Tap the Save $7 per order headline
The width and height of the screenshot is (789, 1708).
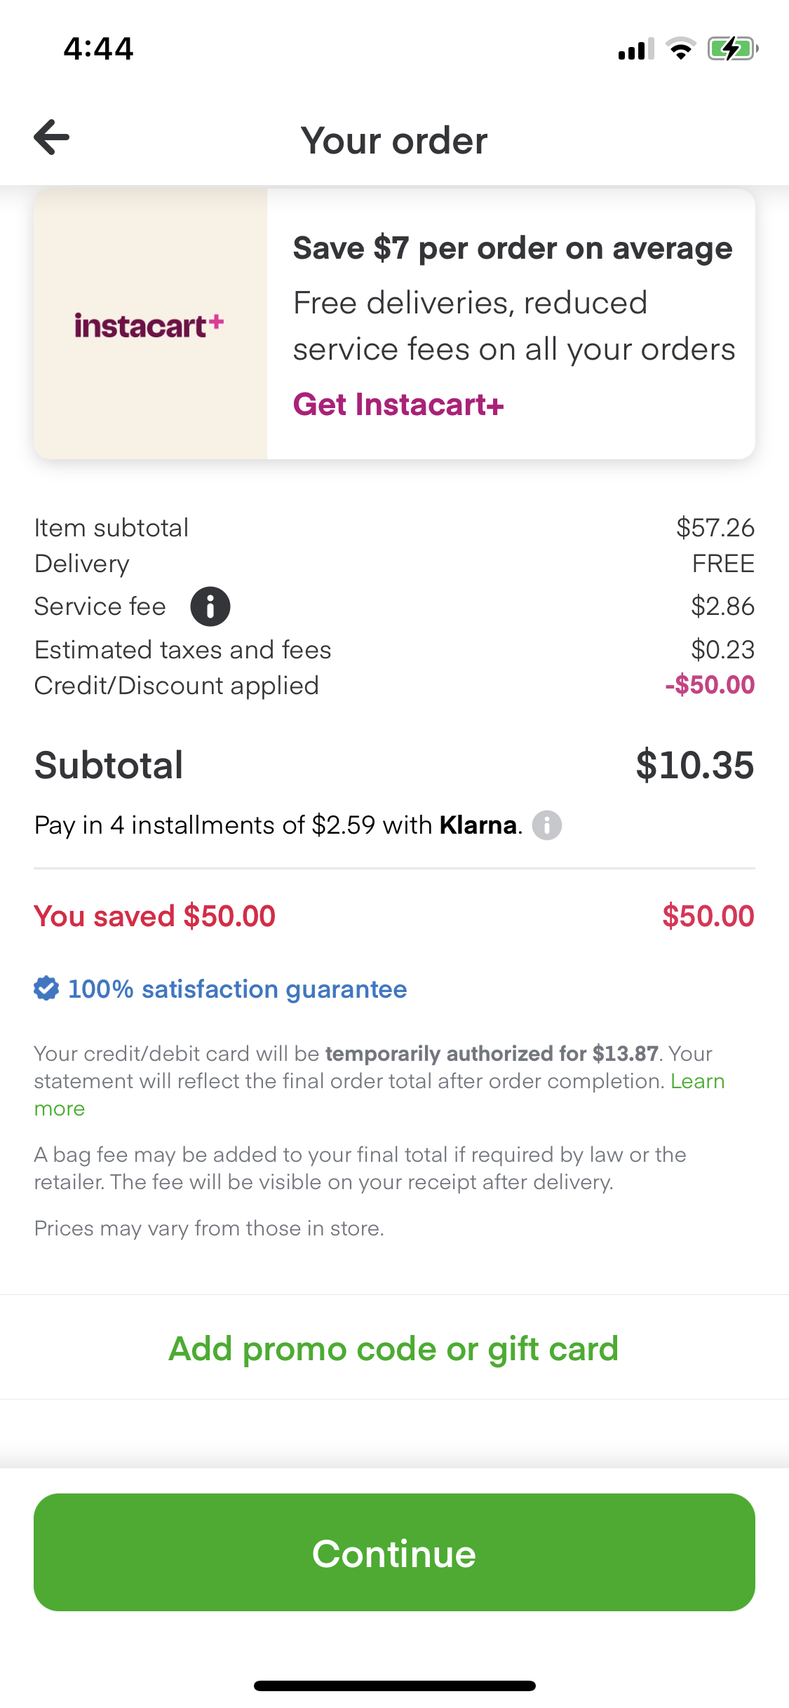[x=513, y=248]
